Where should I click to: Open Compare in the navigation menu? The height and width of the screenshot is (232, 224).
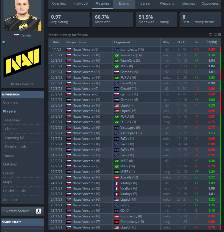[x=10, y=200]
